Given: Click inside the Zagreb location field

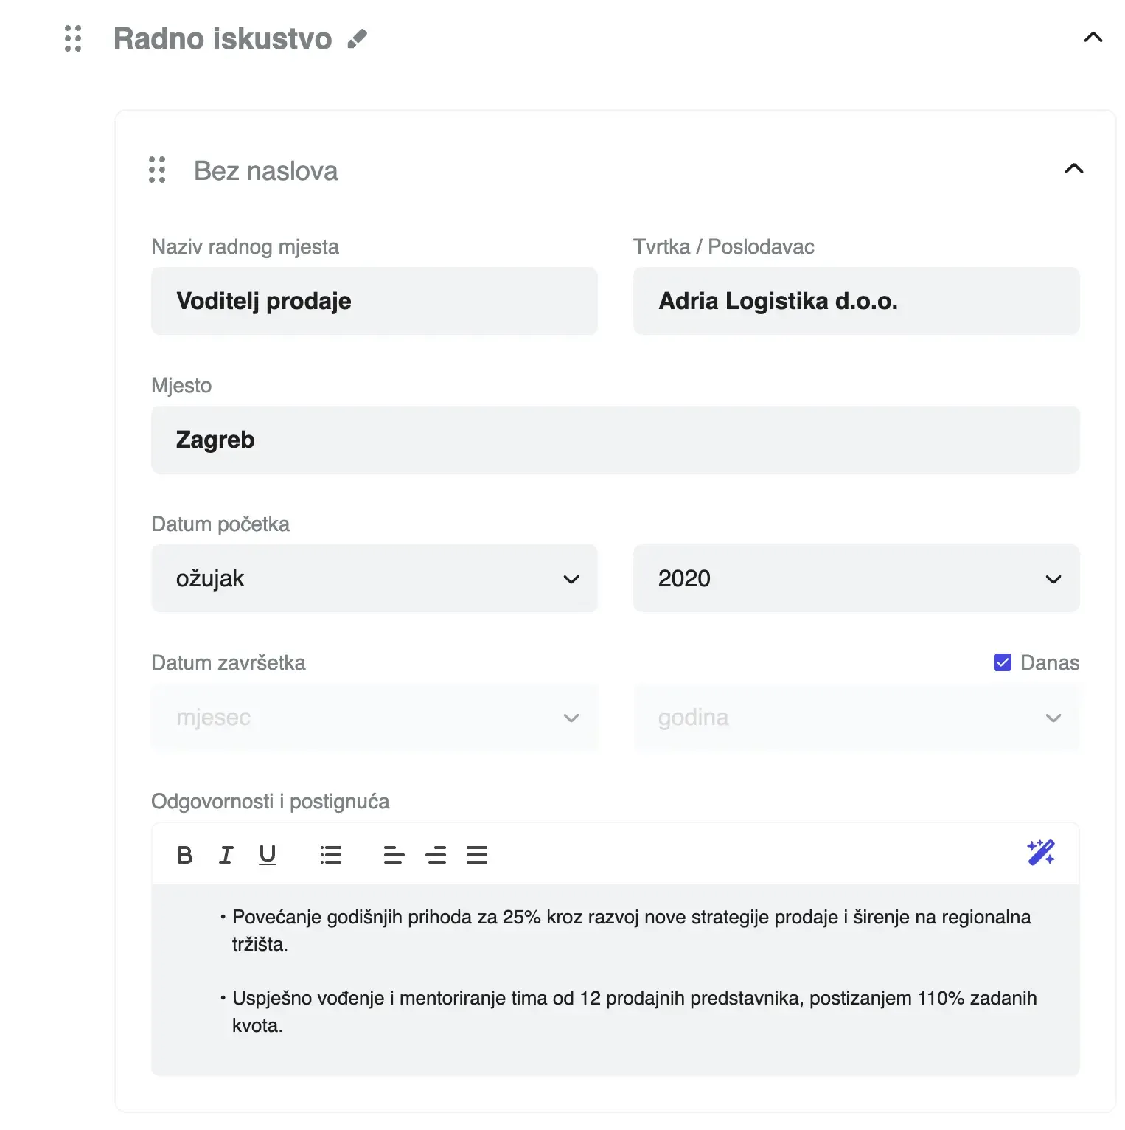Looking at the screenshot, I should [x=516, y=440].
